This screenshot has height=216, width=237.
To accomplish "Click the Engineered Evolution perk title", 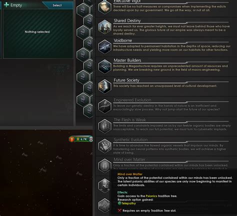I will click(x=132, y=100).
